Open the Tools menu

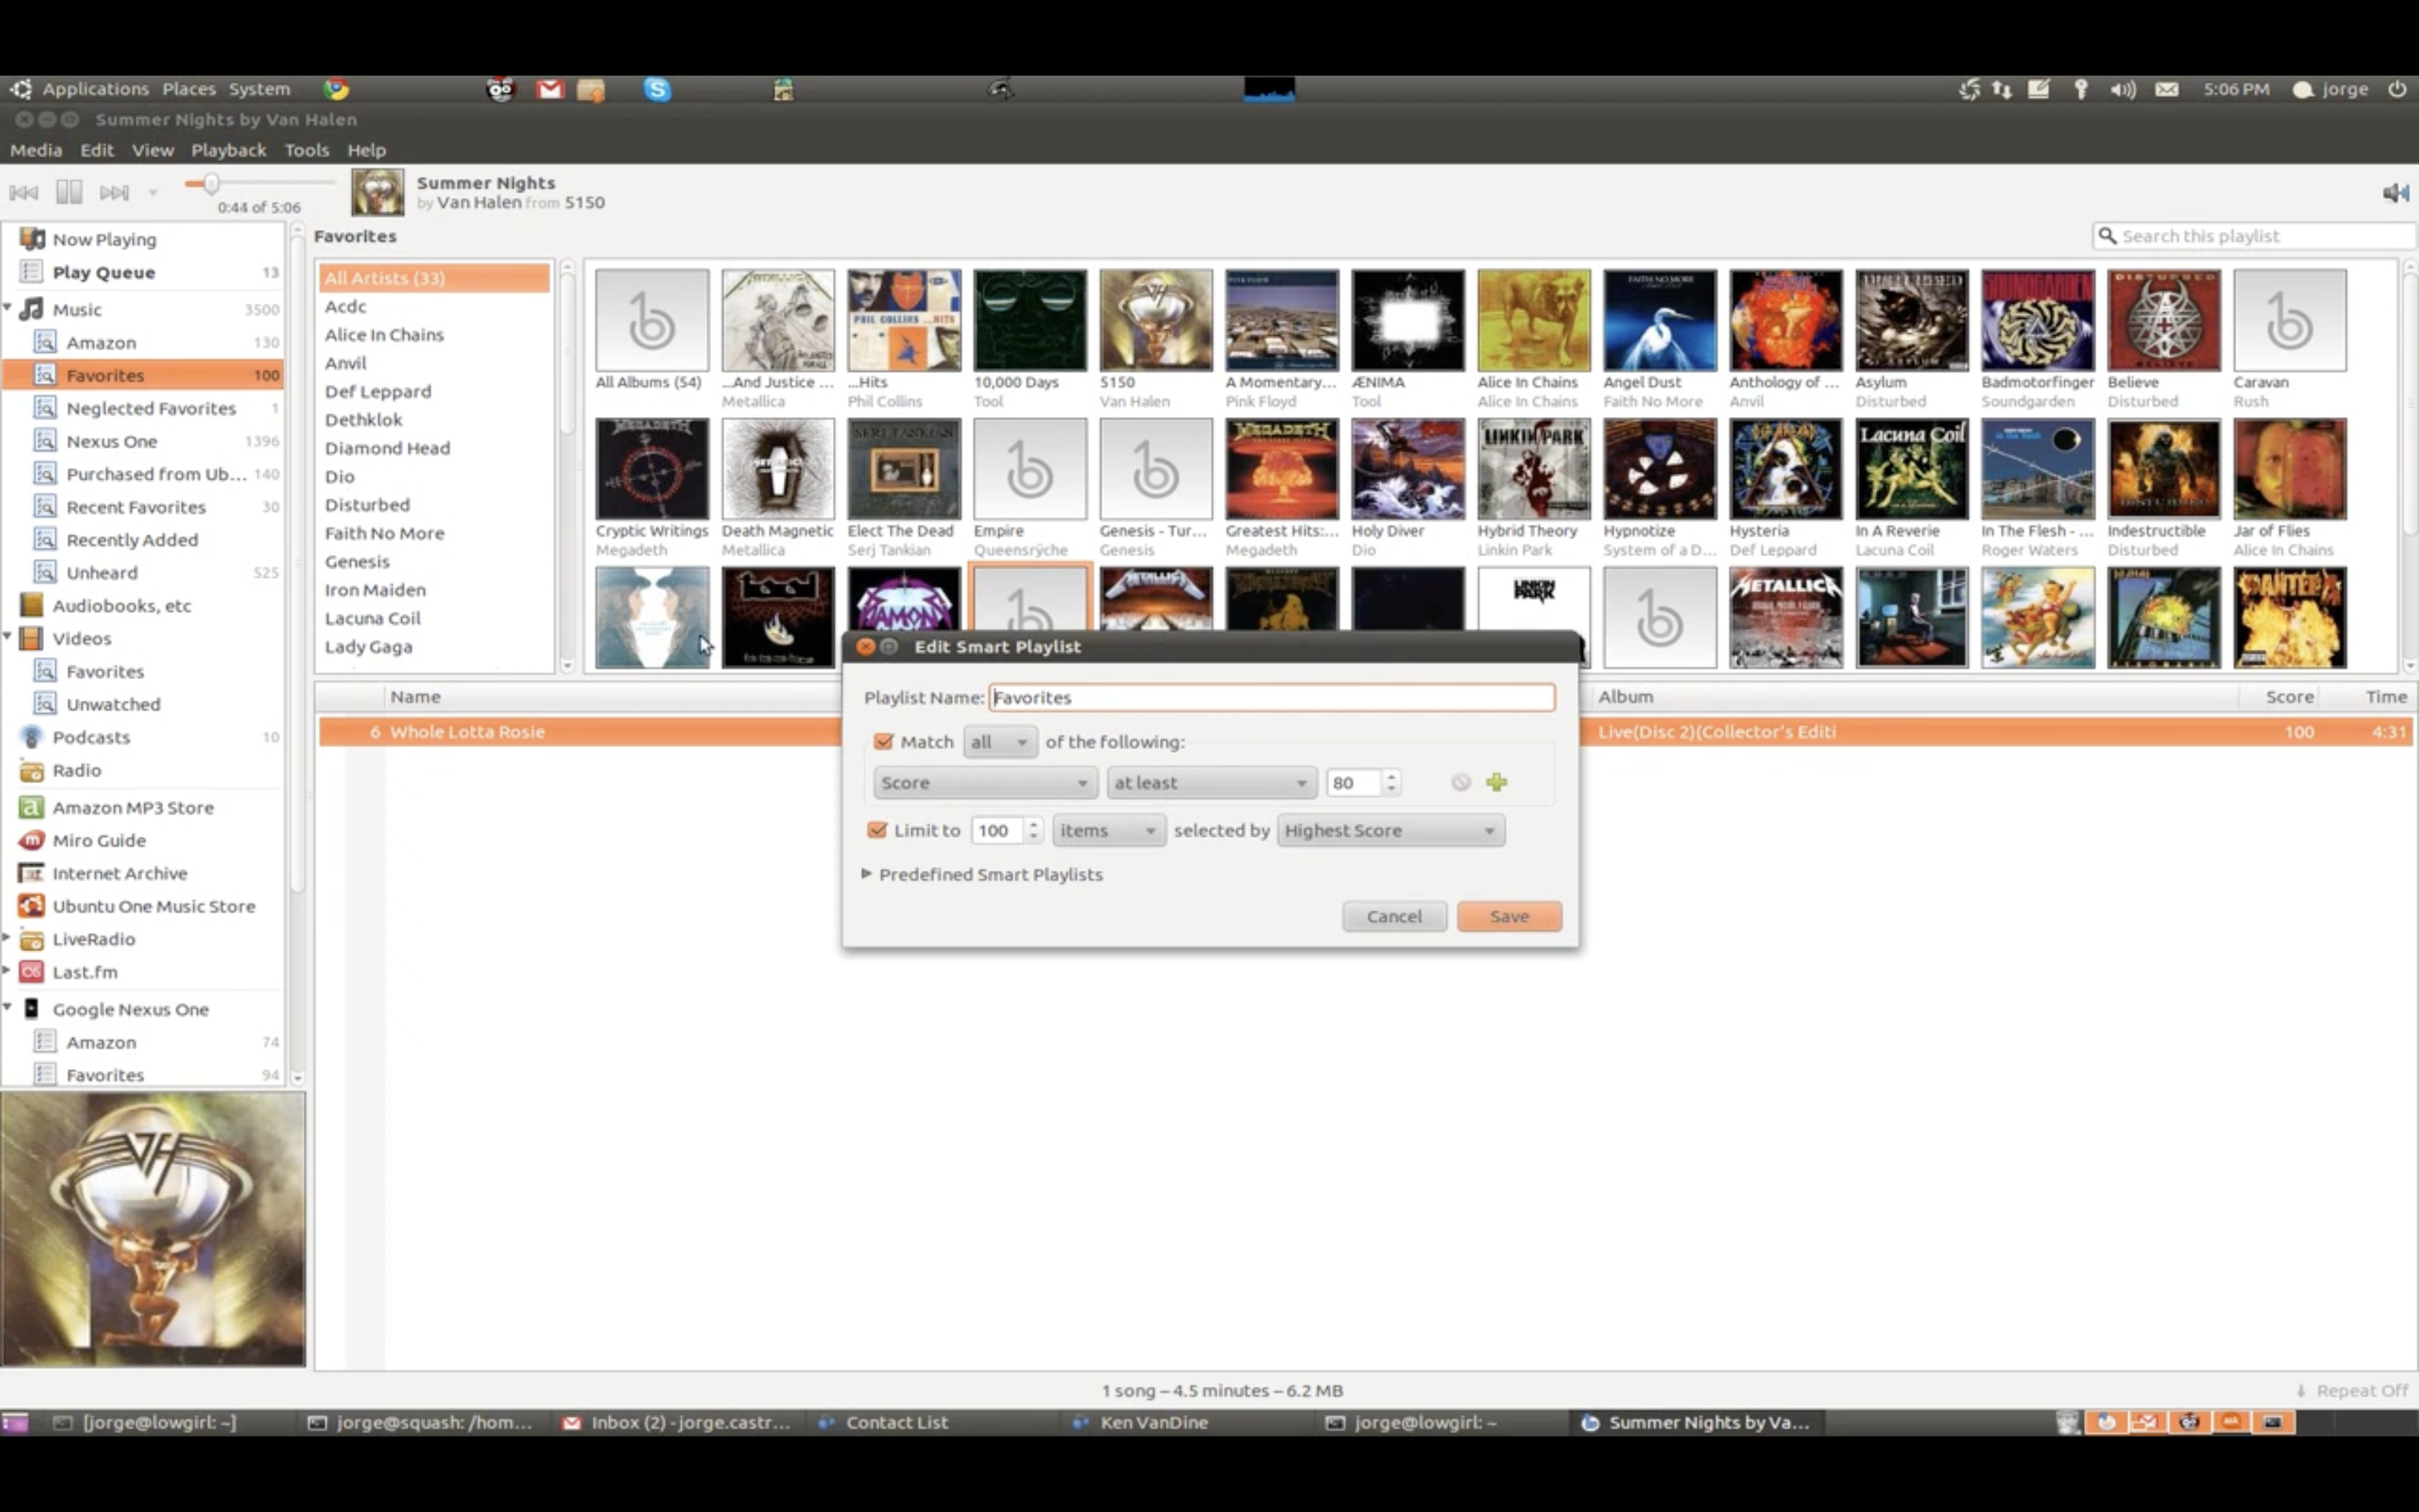point(307,150)
